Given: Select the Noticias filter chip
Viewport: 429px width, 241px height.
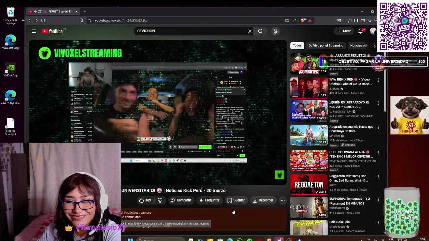Looking at the screenshot, I should [359, 45].
